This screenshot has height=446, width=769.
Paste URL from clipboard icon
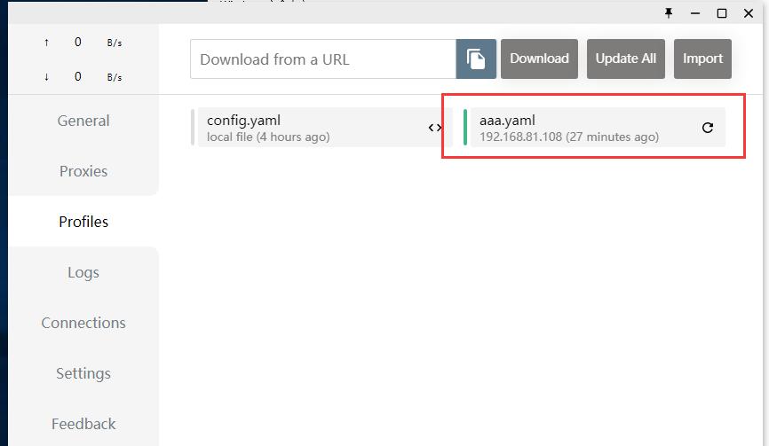point(476,59)
